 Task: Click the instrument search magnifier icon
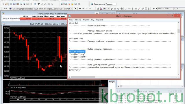click(x=92, y=4)
